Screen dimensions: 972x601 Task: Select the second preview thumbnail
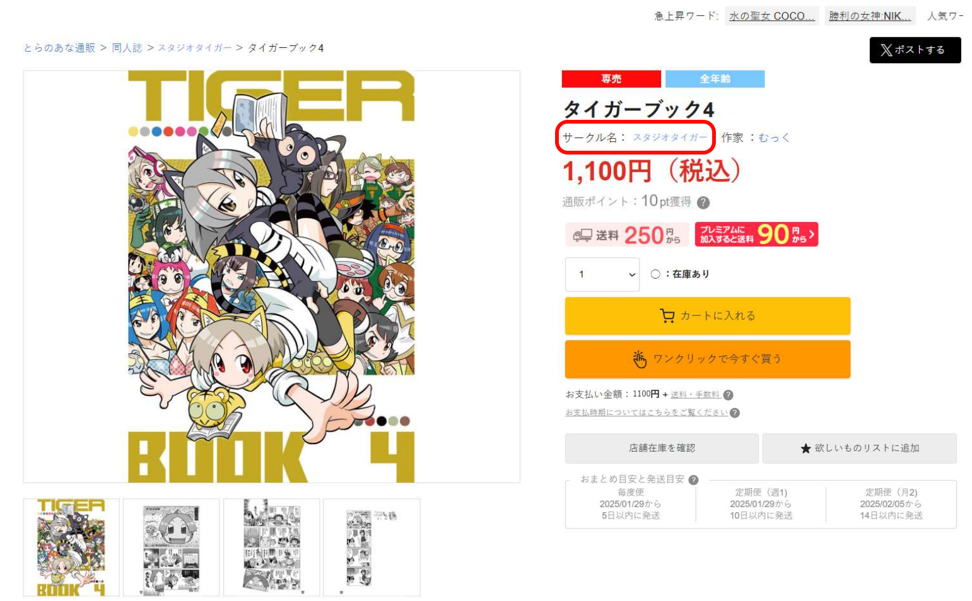coord(171,547)
